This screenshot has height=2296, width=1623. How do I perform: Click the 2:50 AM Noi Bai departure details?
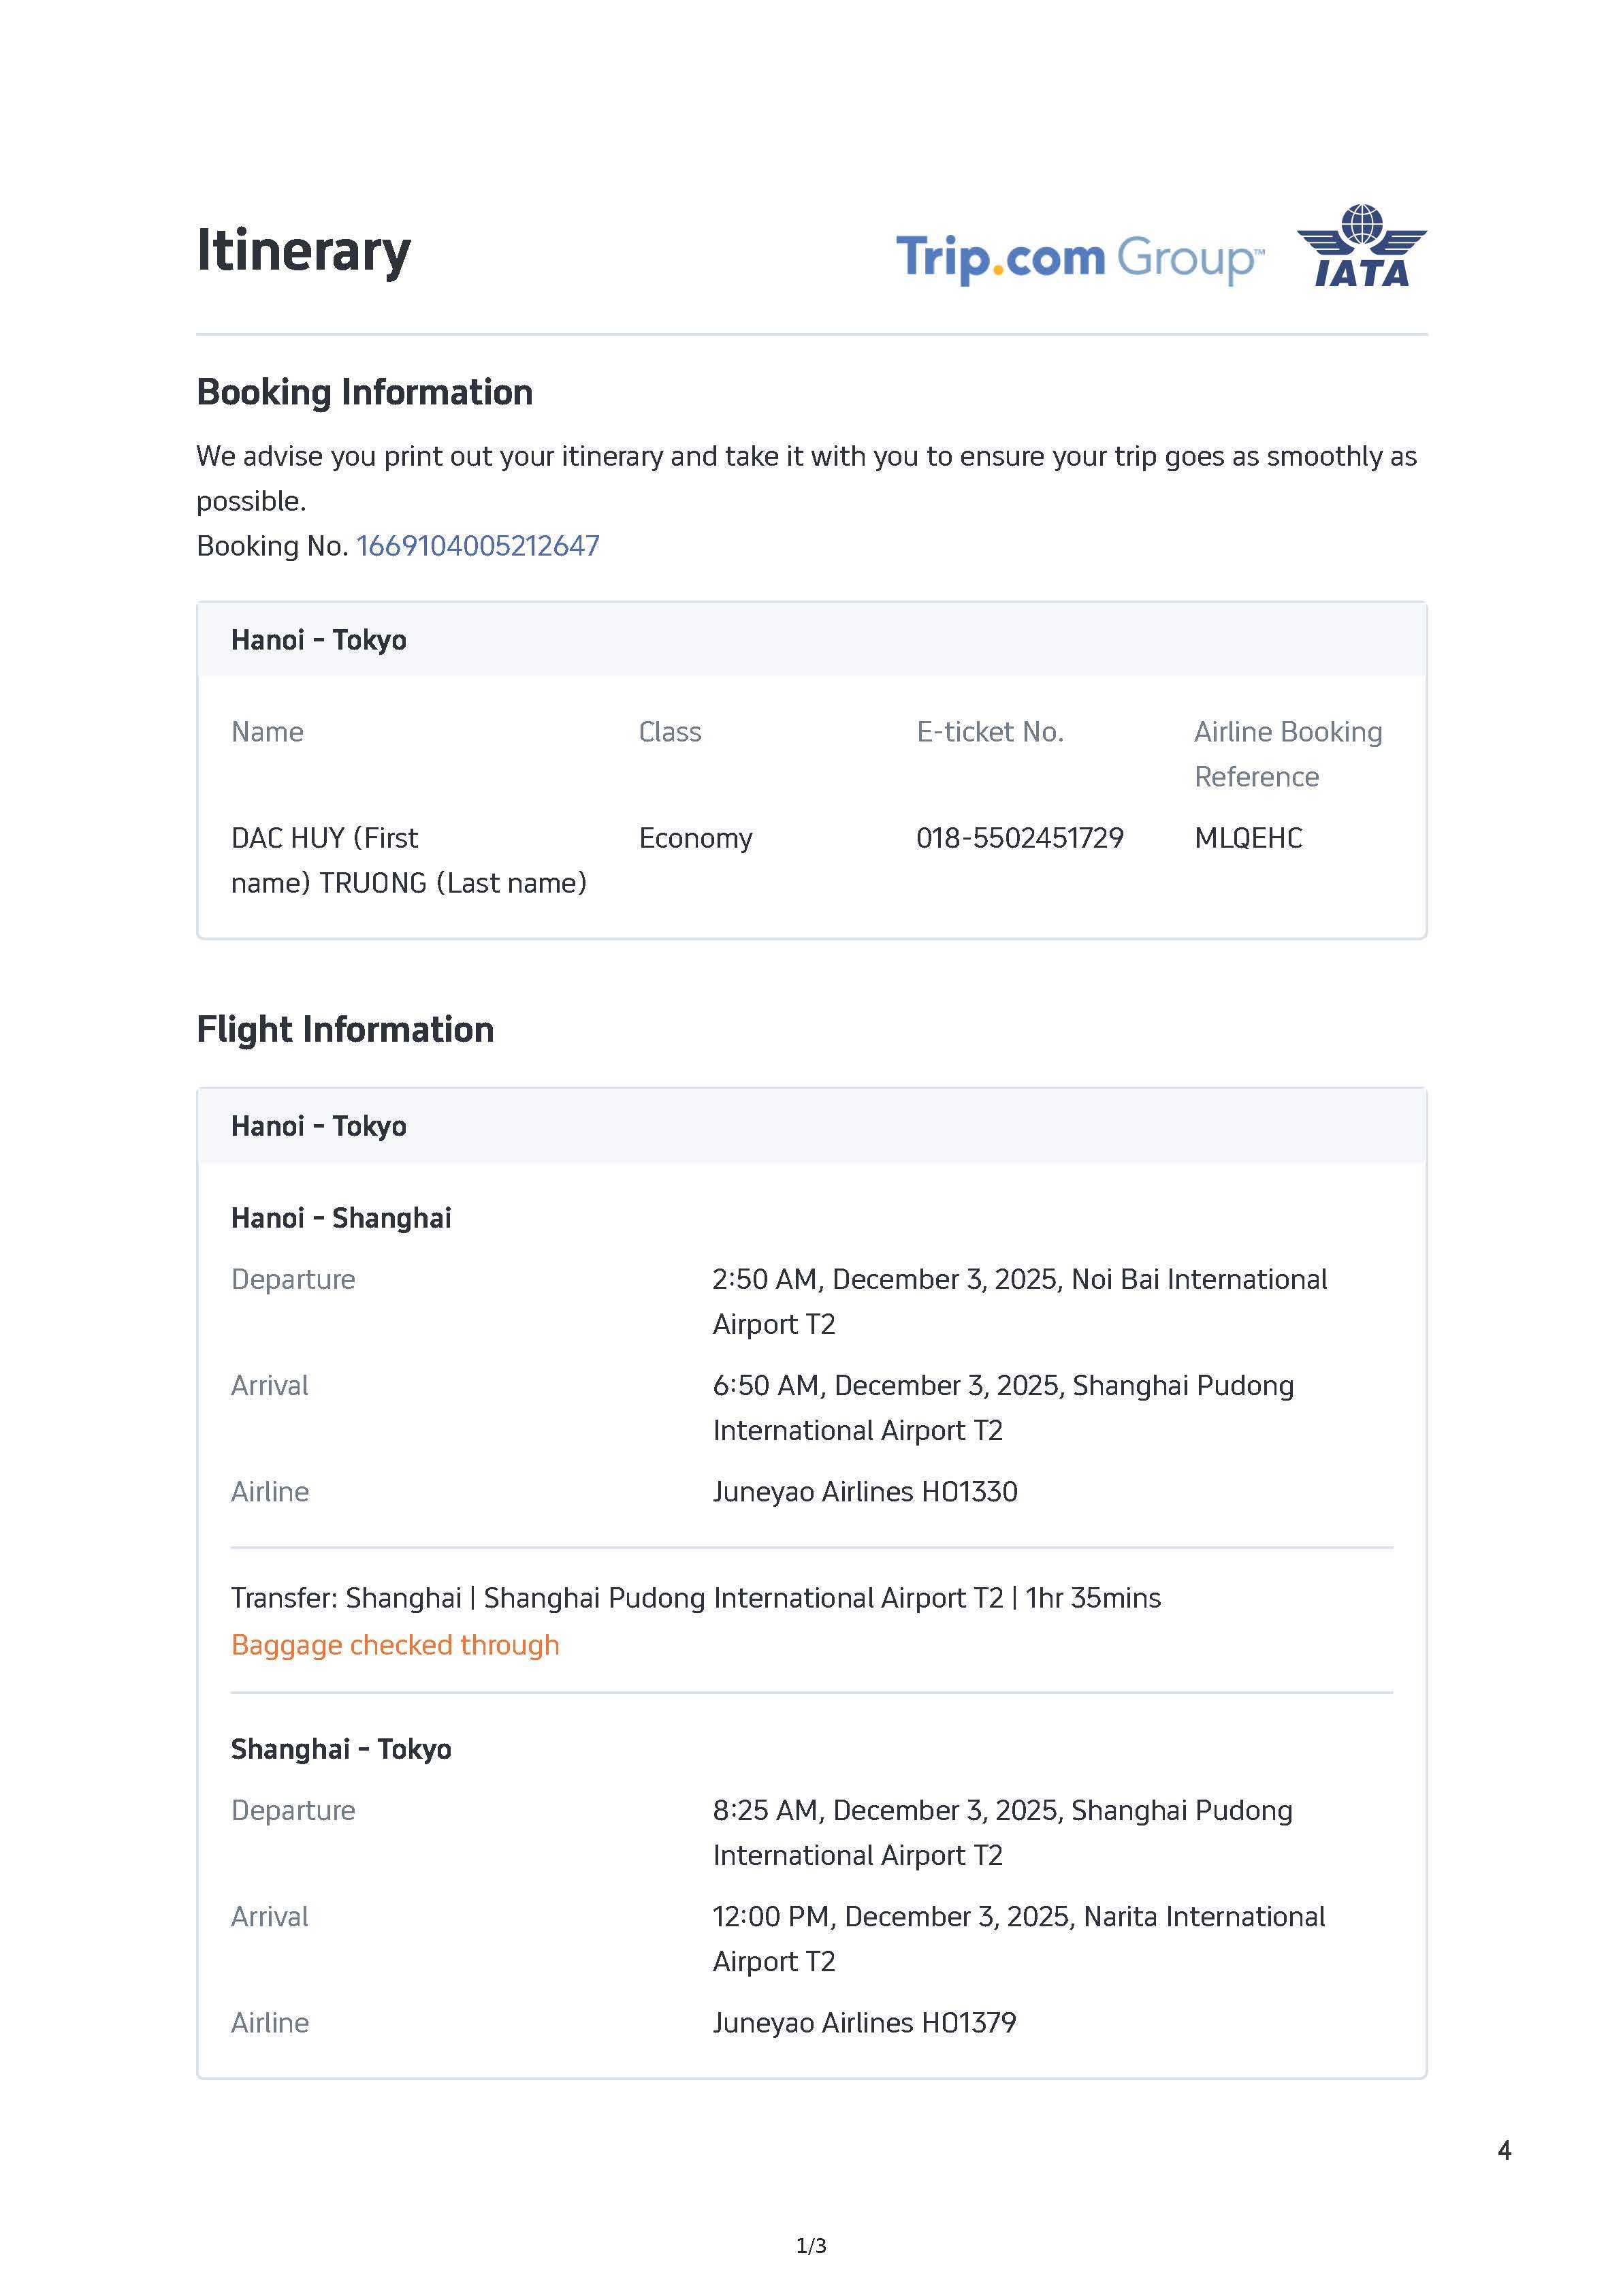tap(1019, 1301)
